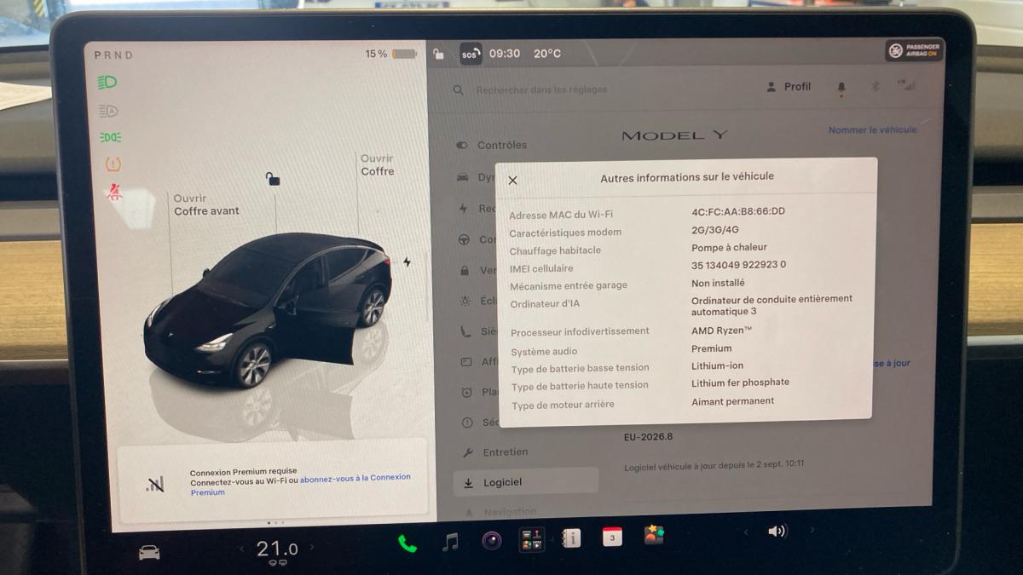Open the front trunk (Coffre avant)
This screenshot has height=575, width=1023.
(x=206, y=204)
